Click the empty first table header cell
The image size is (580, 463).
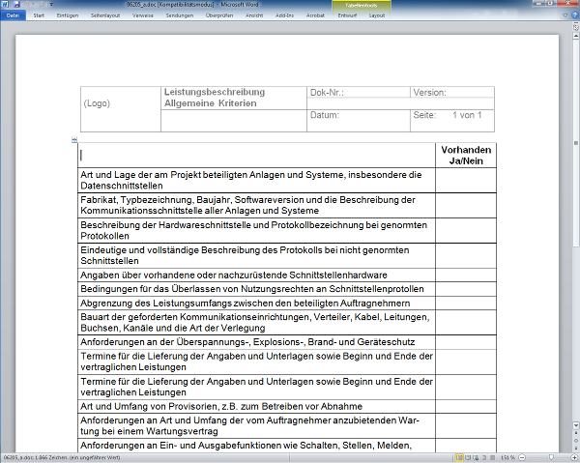256,156
